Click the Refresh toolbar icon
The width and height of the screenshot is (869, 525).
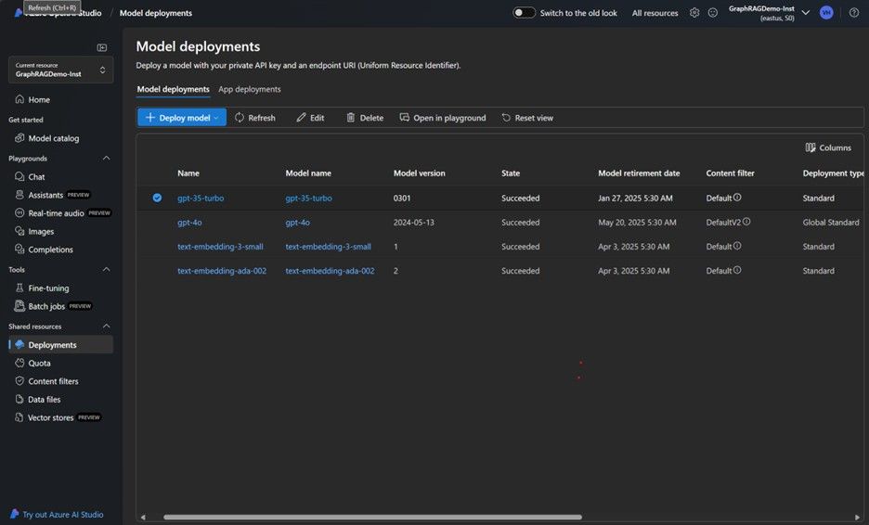(240, 118)
